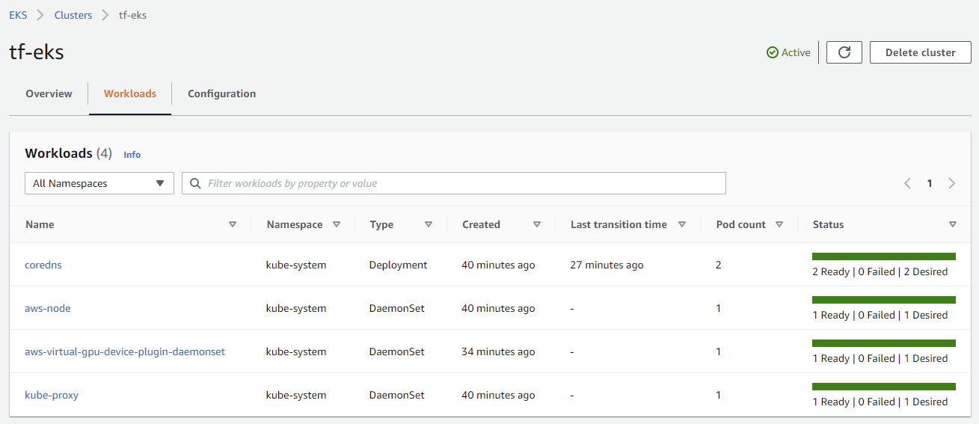The image size is (979, 424).
Task: Sort by Status column arrow
Action: tap(953, 224)
